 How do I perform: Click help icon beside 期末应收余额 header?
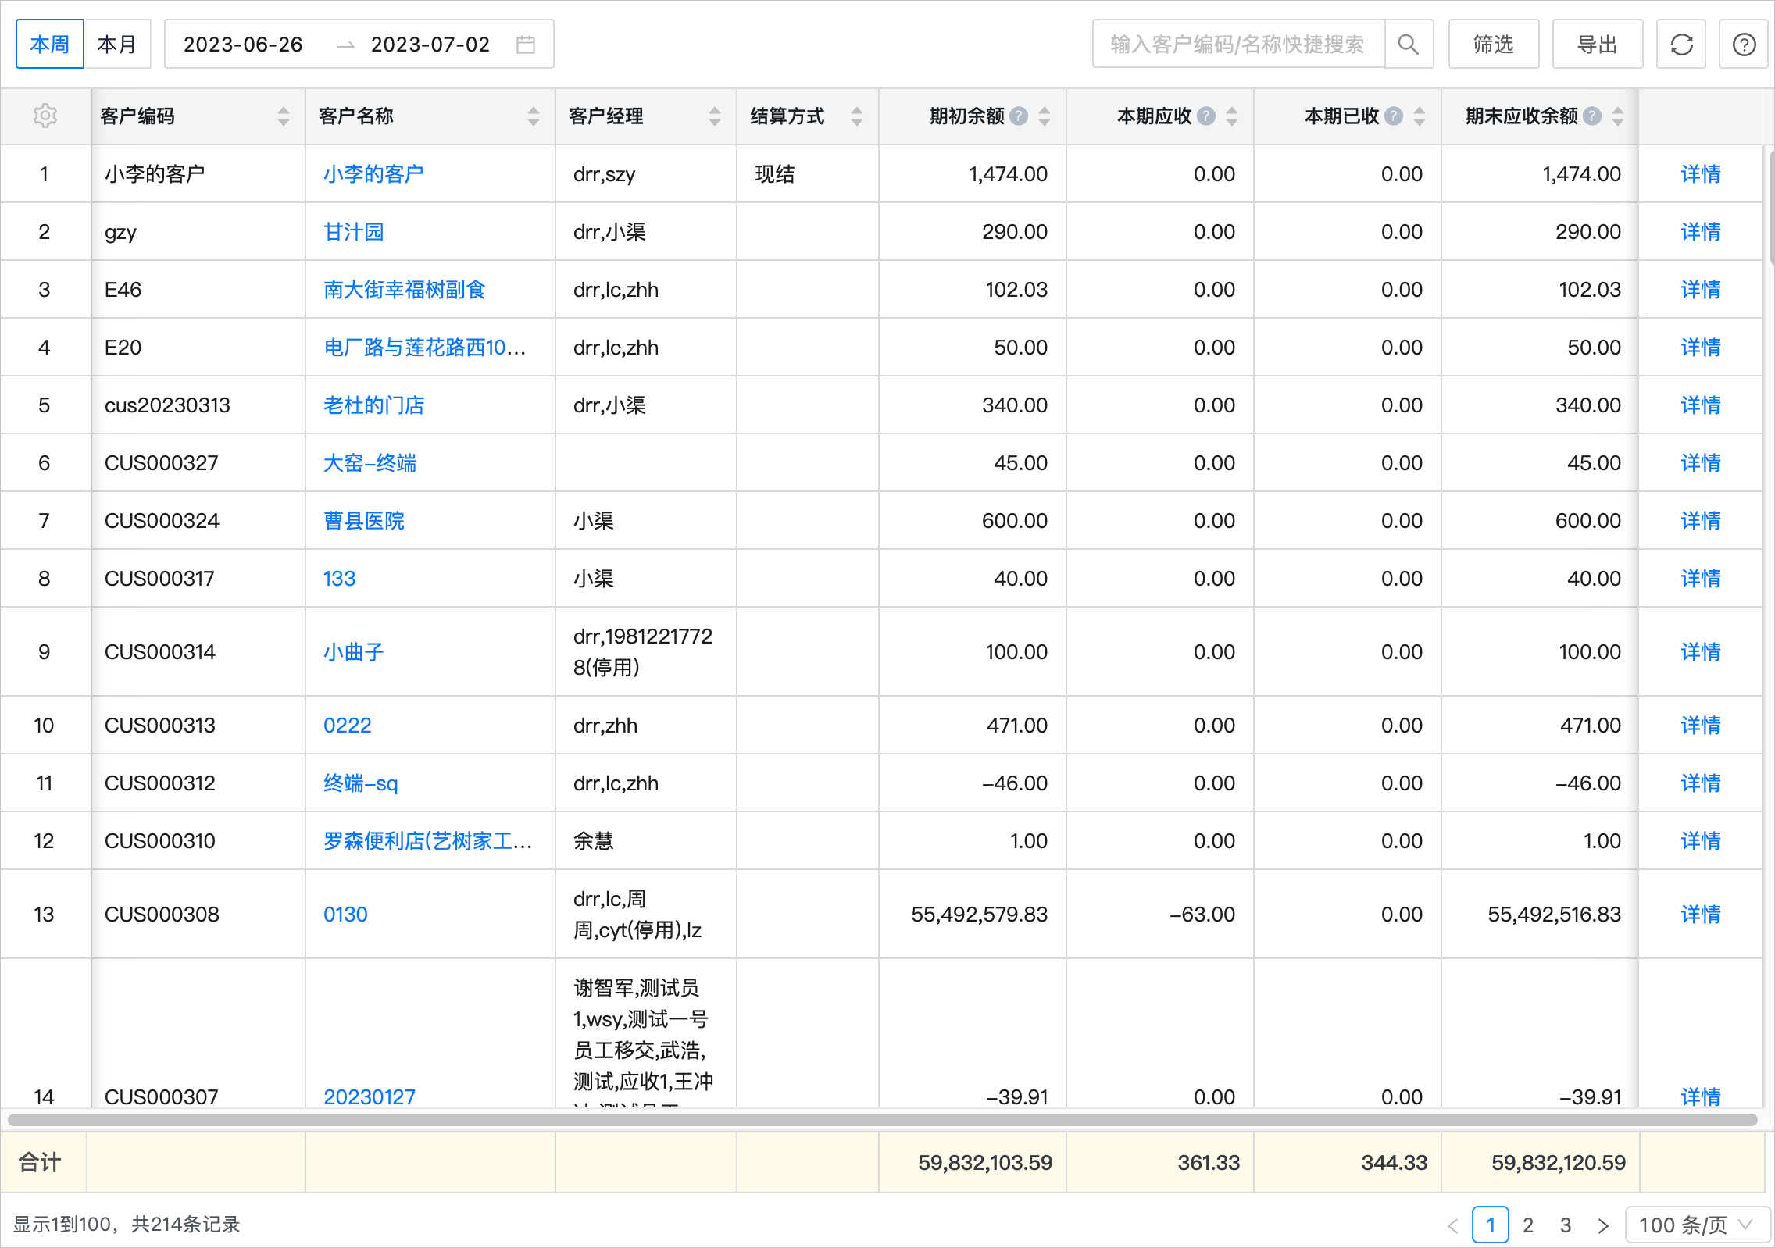pyautogui.click(x=1592, y=116)
